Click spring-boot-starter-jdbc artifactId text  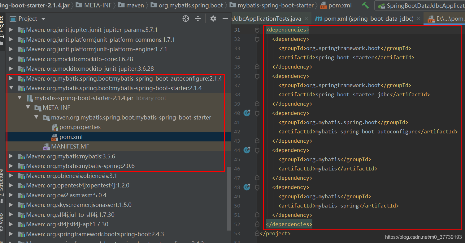353,94
